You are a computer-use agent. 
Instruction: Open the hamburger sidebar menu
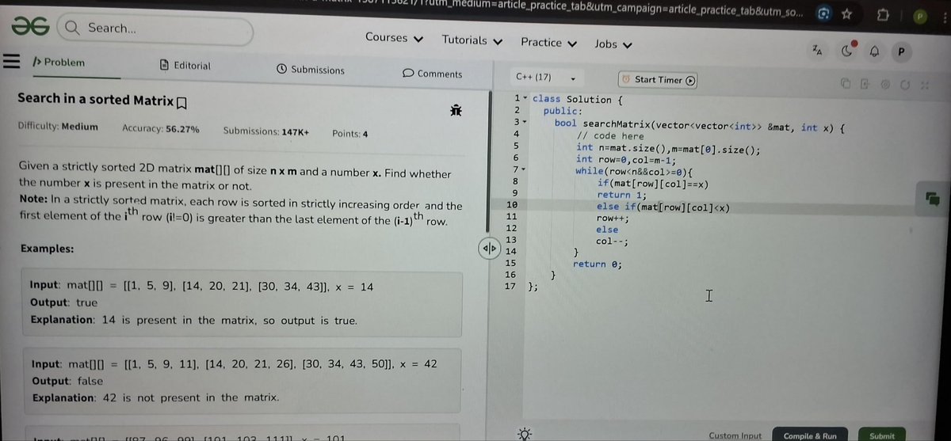11,63
